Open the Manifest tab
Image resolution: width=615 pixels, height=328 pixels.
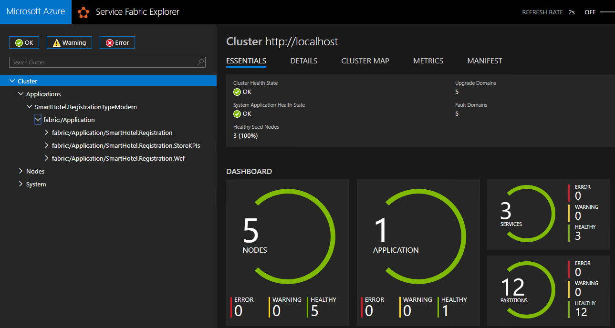pos(485,61)
